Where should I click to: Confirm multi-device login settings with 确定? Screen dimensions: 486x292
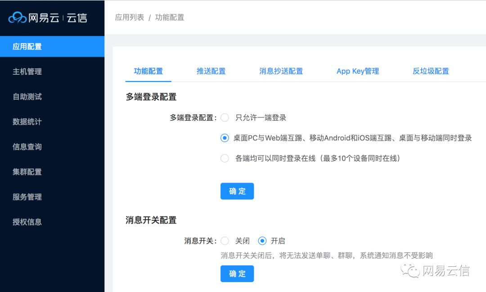[x=237, y=191]
